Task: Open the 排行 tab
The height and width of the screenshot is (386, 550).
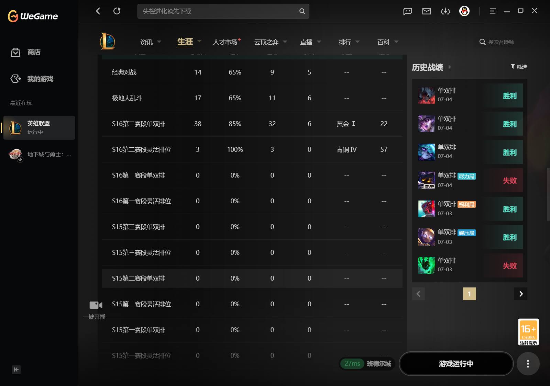Action: (345, 42)
